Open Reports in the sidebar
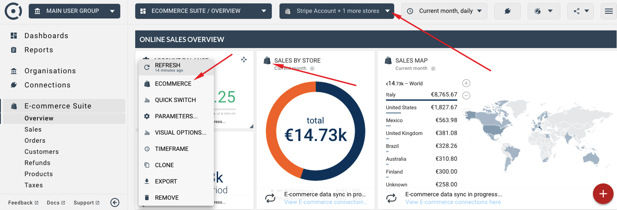Viewport: 617px width, 210px height. 39,50
